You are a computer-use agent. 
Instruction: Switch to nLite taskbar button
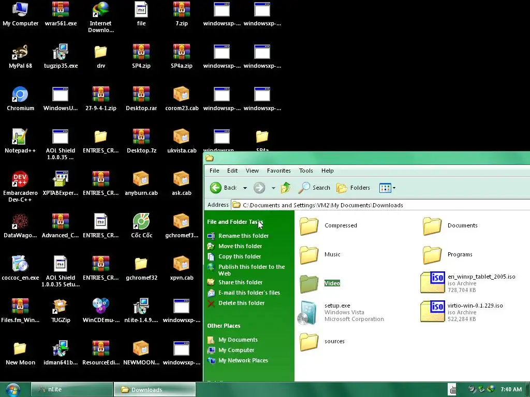pyautogui.click(x=71, y=390)
